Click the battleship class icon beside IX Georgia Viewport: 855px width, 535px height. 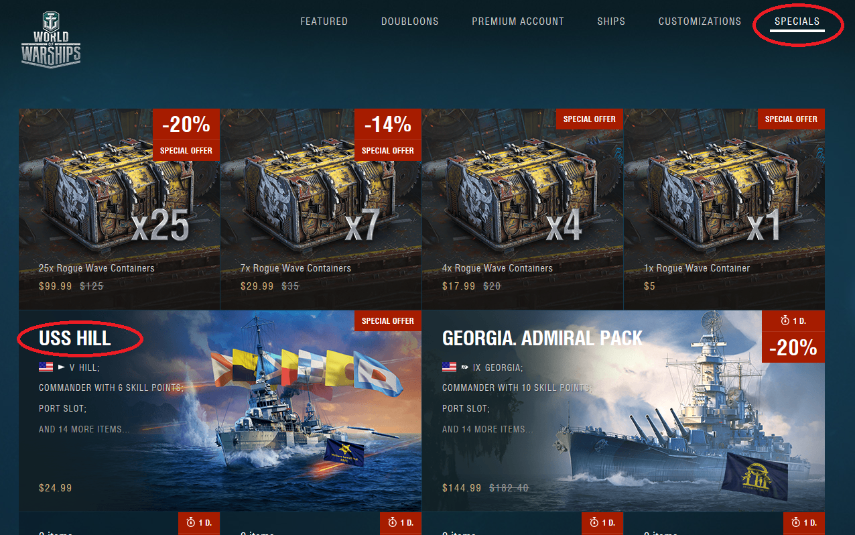click(464, 367)
